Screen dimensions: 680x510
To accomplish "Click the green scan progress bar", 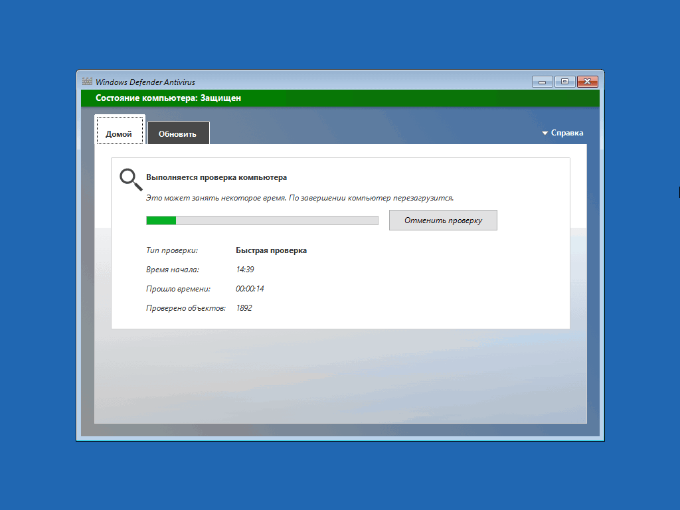I will click(161, 220).
